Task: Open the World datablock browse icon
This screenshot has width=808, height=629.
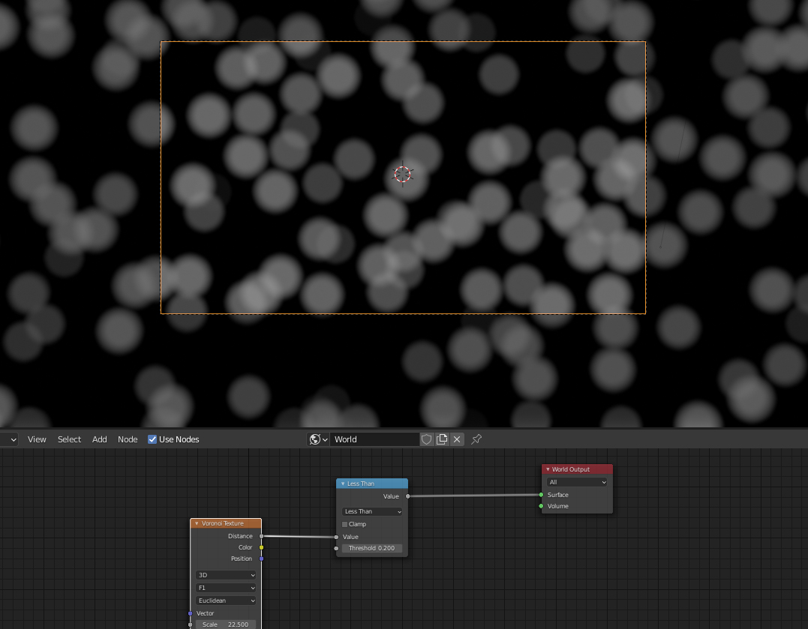Action: [x=319, y=439]
